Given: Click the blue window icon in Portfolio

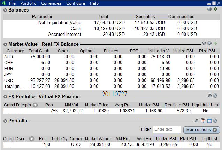Looking at the screenshot, I should click(209, 121).
